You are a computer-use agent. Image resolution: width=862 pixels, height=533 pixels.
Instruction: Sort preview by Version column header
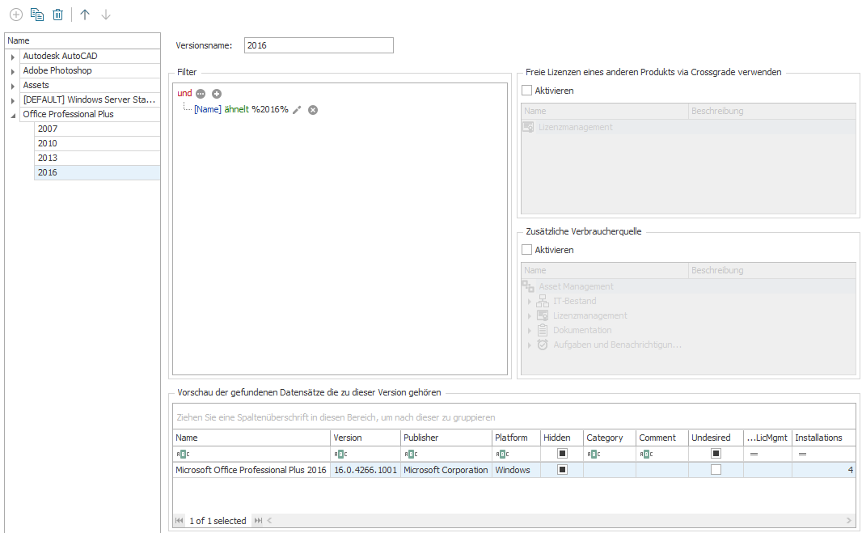[366, 438]
